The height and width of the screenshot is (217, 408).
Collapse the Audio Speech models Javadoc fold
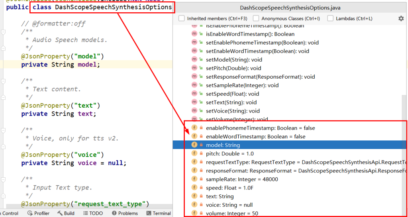click(3, 32)
